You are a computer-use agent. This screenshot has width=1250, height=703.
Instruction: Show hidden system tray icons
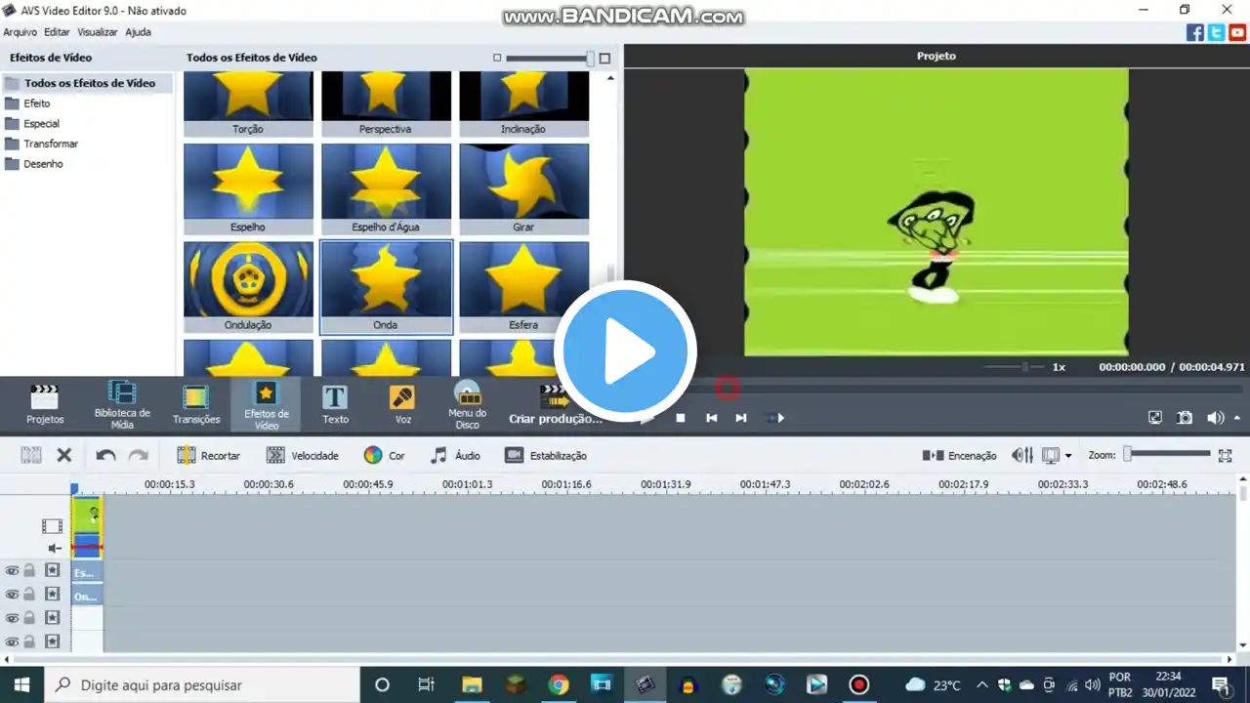point(981,684)
